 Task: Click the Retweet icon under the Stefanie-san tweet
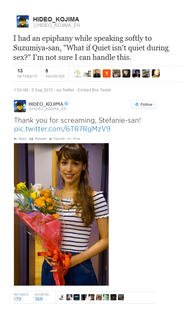tap(31, 139)
